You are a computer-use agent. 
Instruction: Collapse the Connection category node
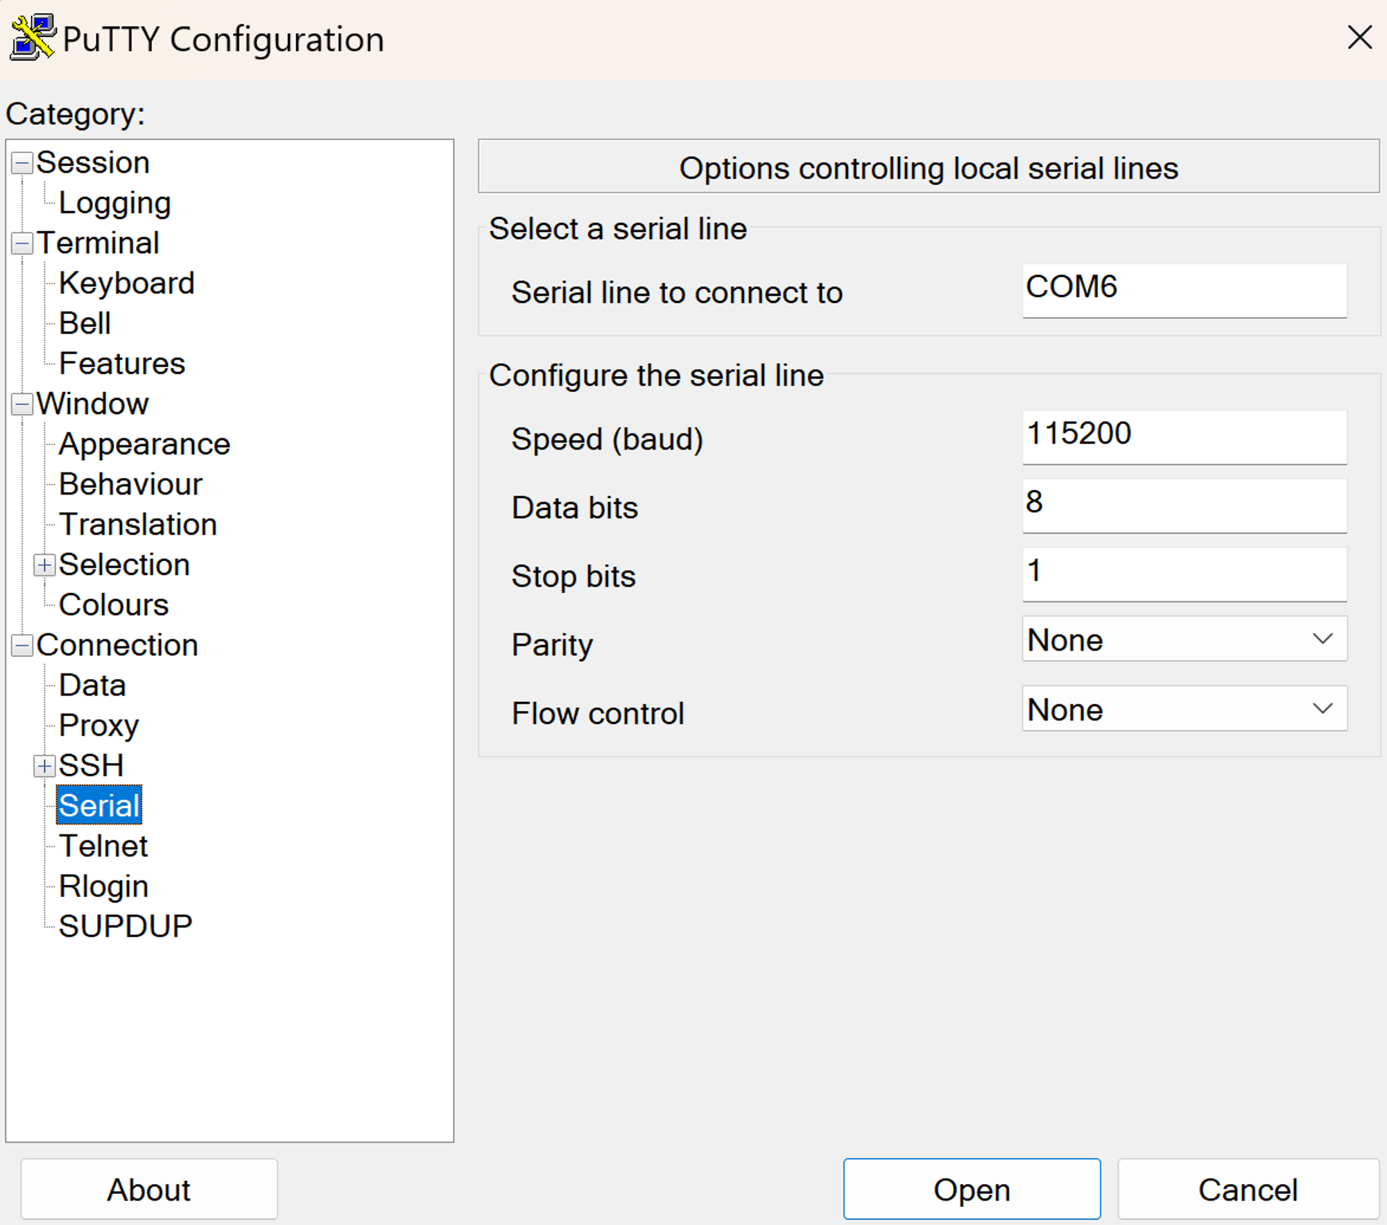coord(22,646)
